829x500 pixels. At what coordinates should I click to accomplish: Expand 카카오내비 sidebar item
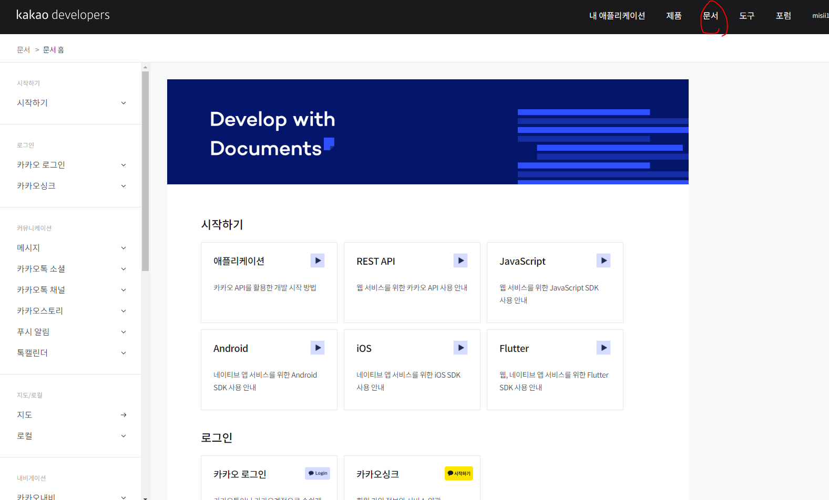point(124,497)
